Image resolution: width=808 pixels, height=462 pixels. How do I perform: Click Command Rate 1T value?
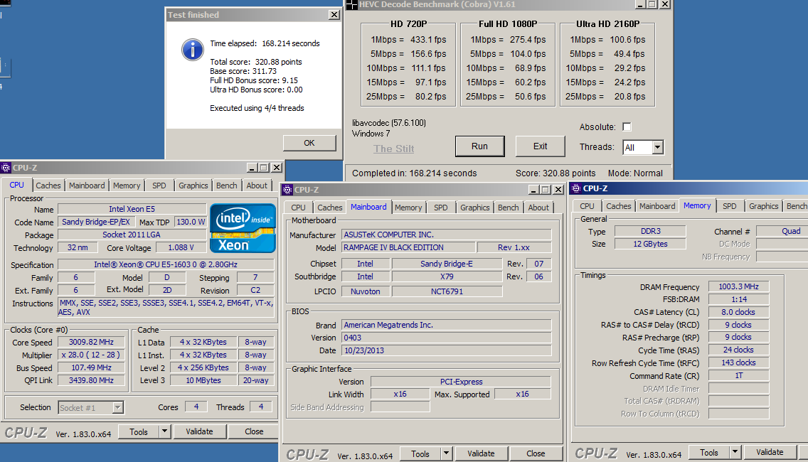point(739,375)
